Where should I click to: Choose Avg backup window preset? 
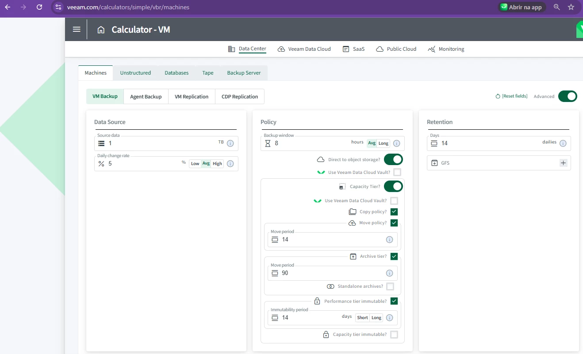(x=372, y=143)
